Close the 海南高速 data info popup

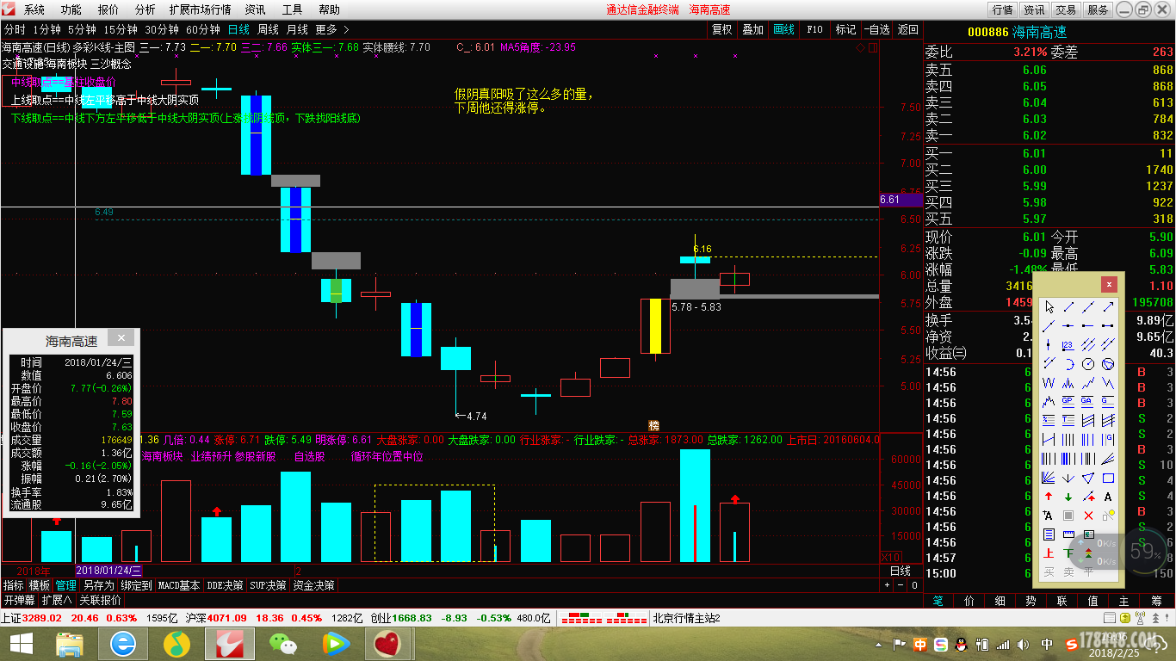point(121,338)
